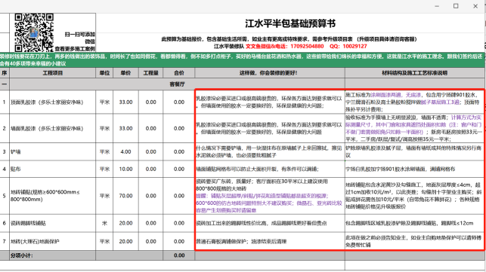Click the 工程项目 column header
The image size is (486, 272).
(x=53, y=73)
